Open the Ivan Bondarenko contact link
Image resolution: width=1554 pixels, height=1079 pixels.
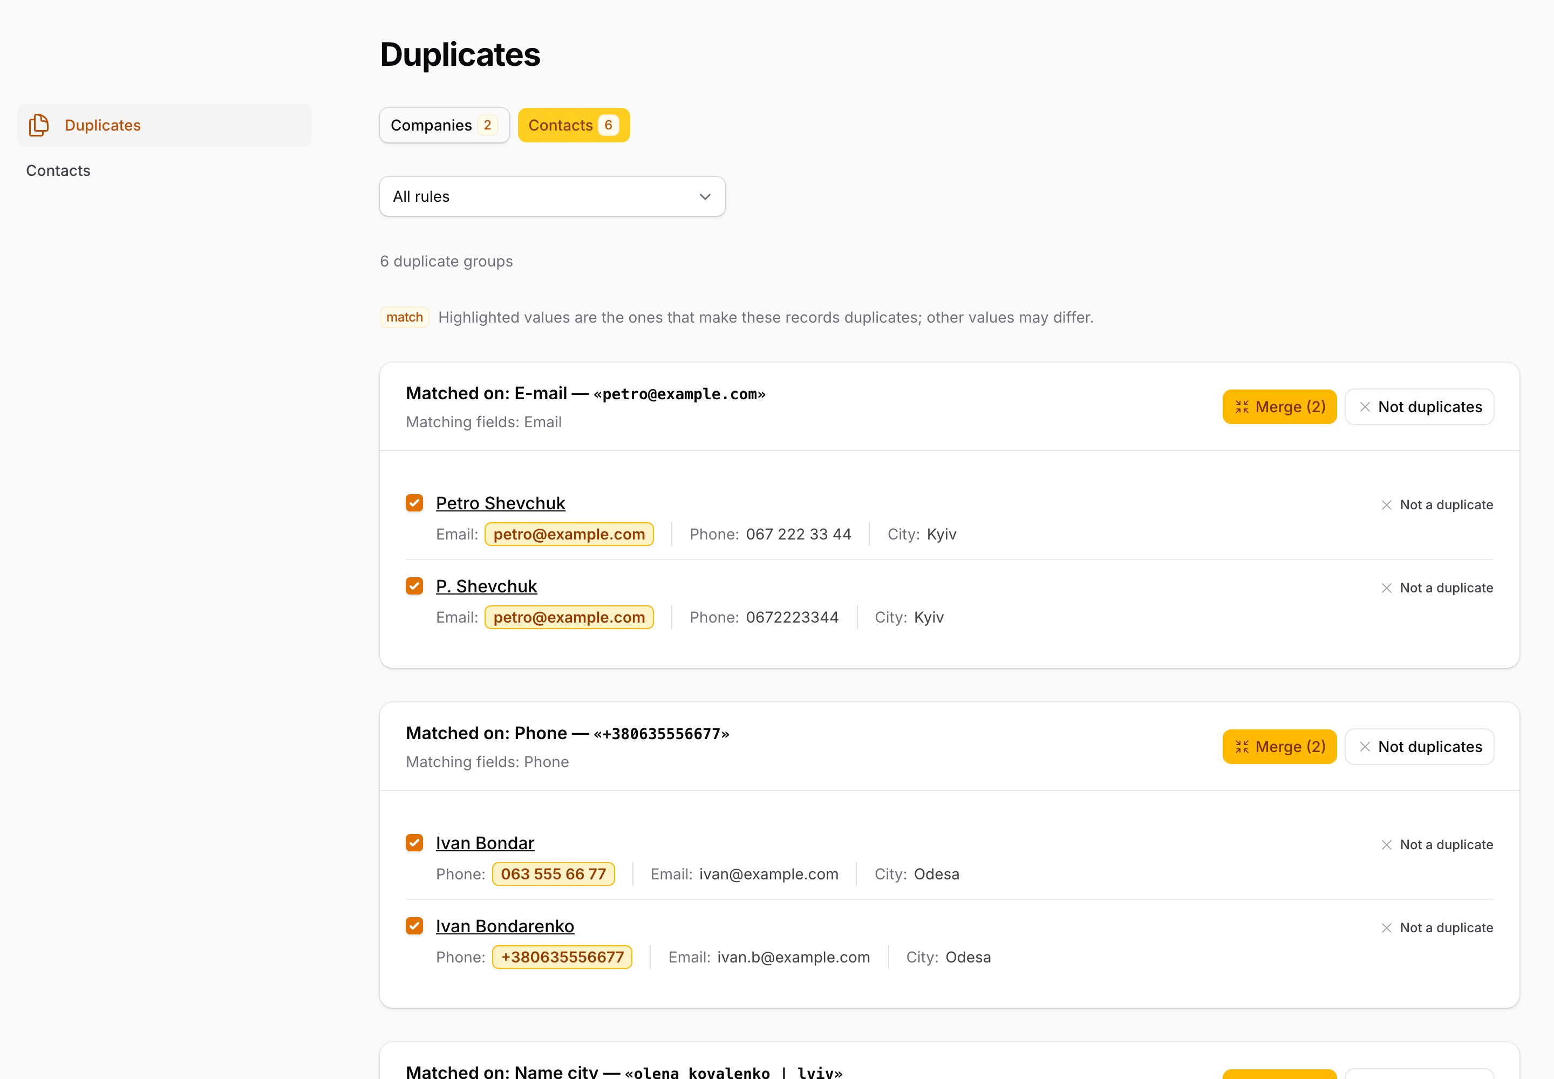point(505,926)
